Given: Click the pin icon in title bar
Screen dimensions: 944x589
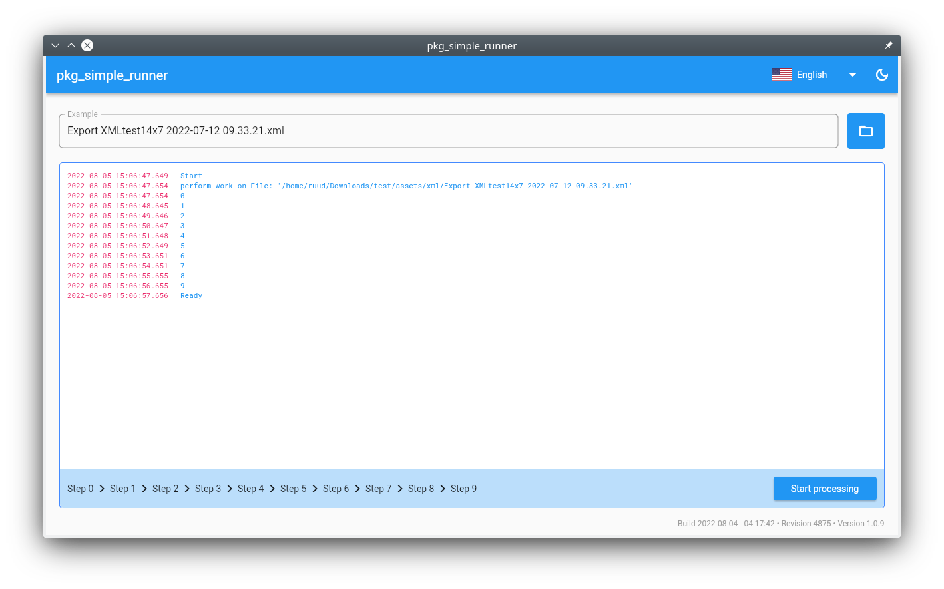Looking at the screenshot, I should coord(888,45).
